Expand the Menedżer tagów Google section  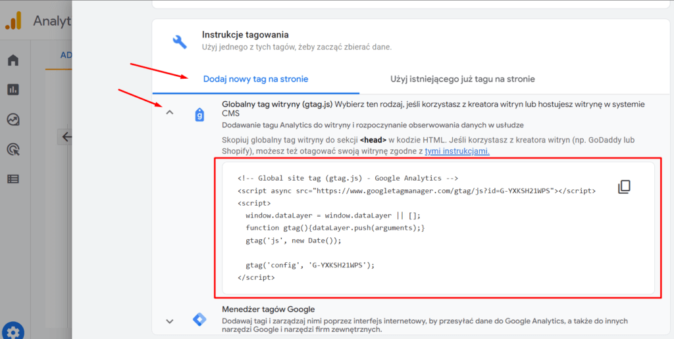(170, 321)
